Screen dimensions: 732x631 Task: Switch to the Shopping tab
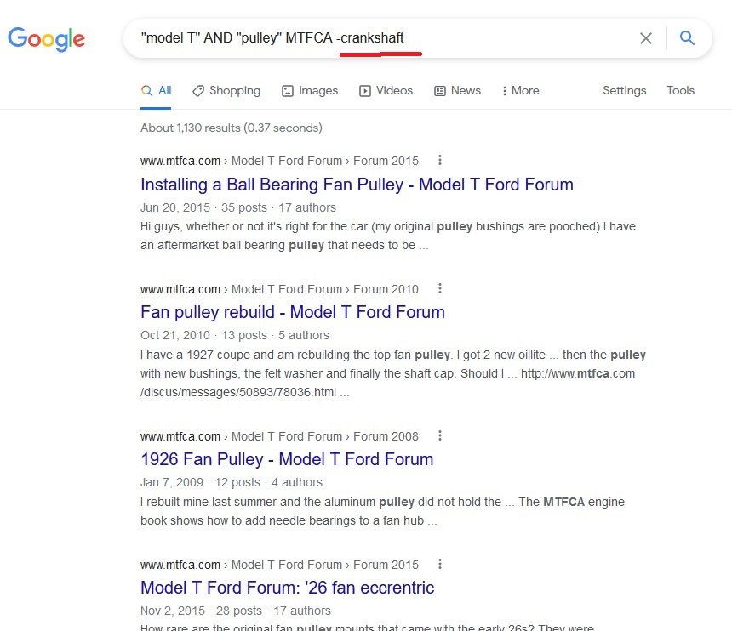[x=226, y=91]
